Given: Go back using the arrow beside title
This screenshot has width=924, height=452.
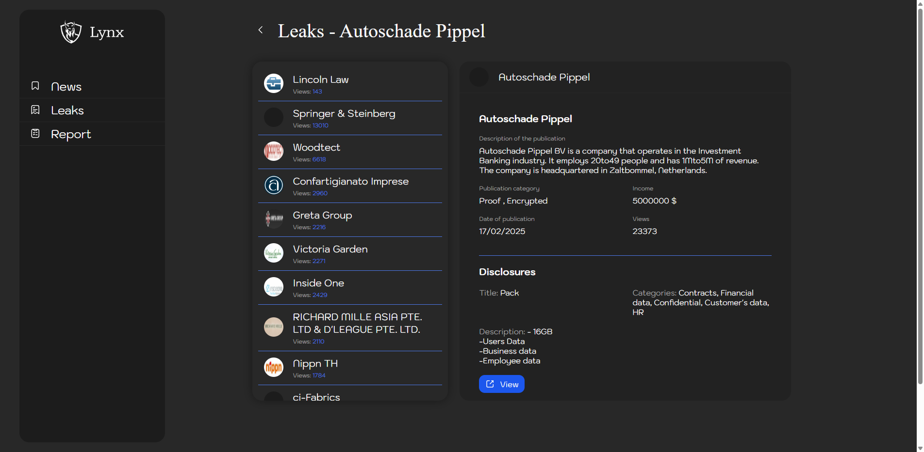Looking at the screenshot, I should tap(261, 30).
